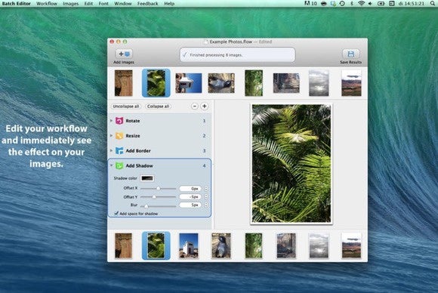Screen dimensions: 438x293
Task: Click the Wi-Fi status icon
Action: [361, 3]
